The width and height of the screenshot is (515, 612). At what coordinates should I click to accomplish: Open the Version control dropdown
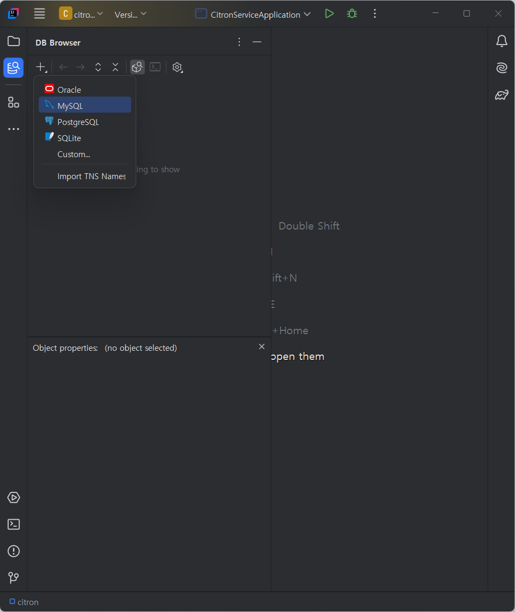pyautogui.click(x=130, y=14)
